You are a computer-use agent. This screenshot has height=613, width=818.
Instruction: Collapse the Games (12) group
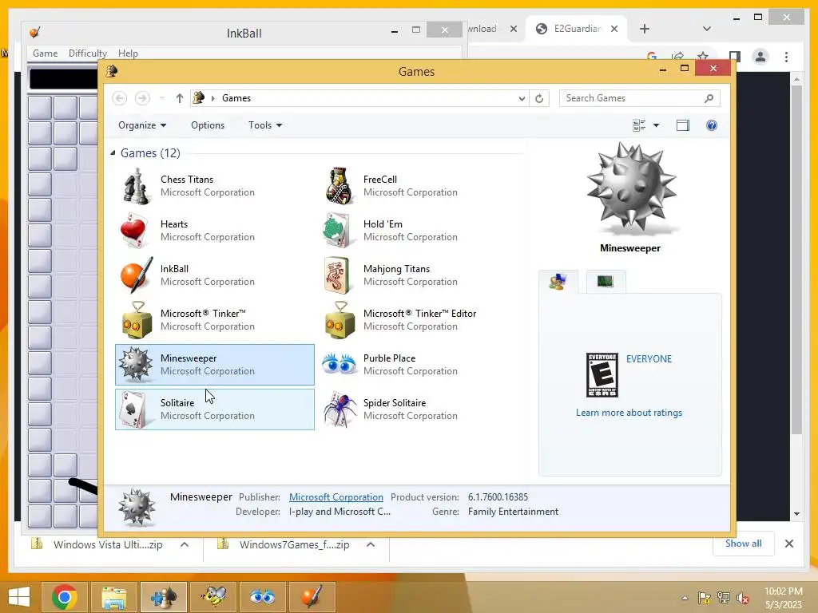click(x=113, y=152)
